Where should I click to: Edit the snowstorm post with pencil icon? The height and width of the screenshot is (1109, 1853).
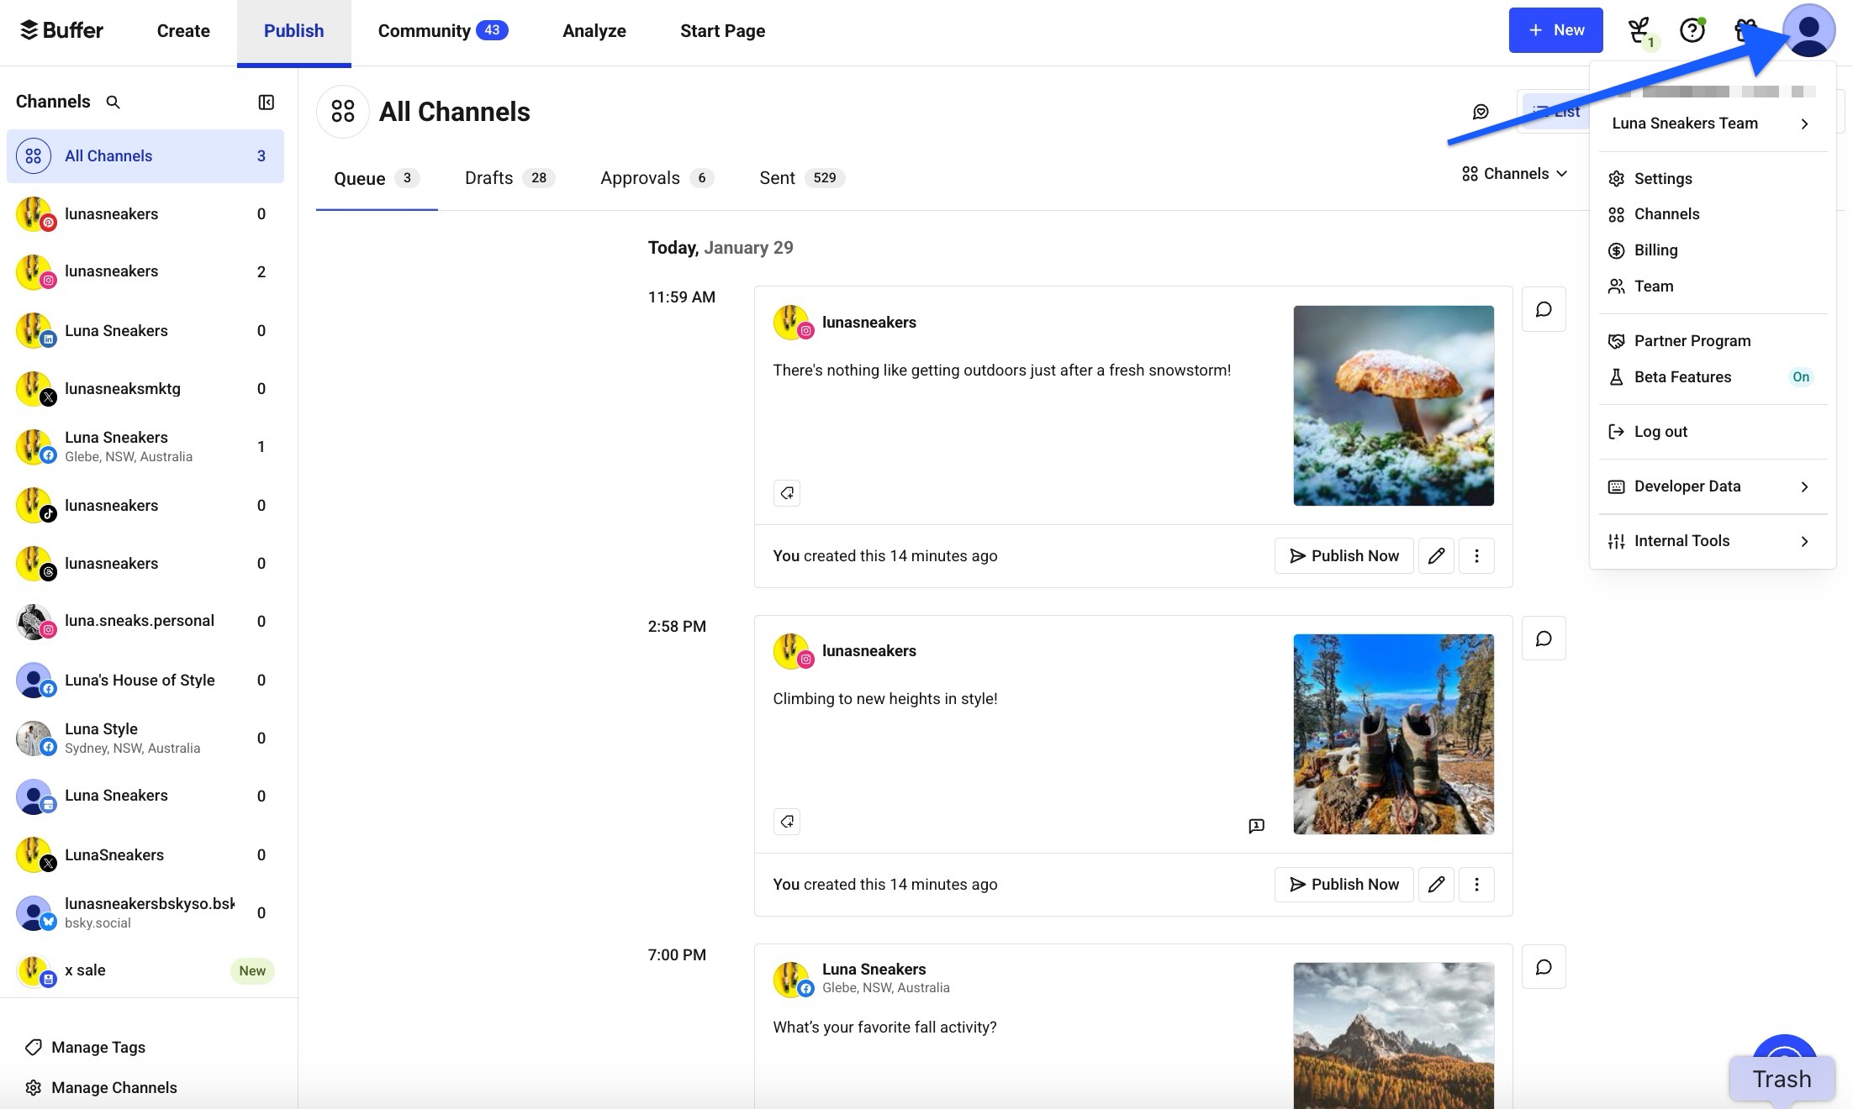pyautogui.click(x=1436, y=555)
